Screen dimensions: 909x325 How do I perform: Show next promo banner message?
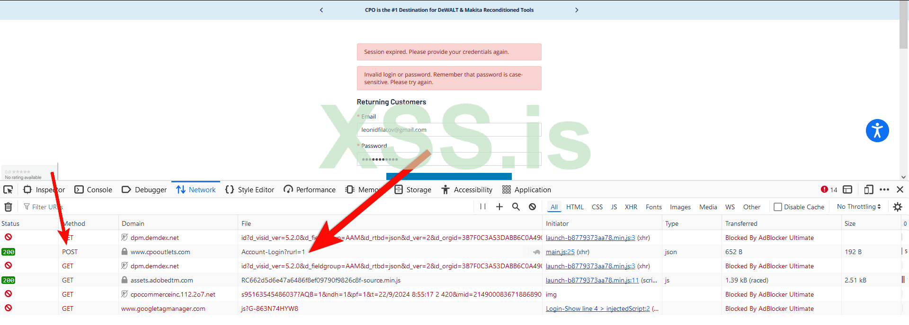pyautogui.click(x=577, y=10)
